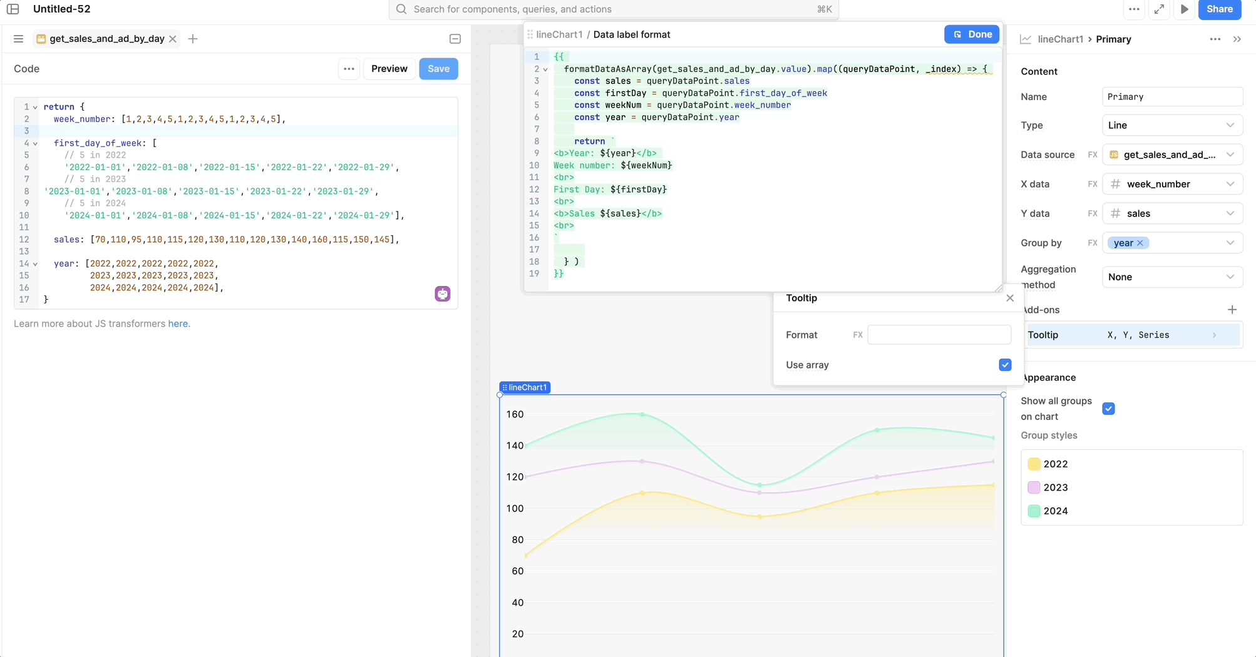Open the Y data dropdown
Screen dimensions: 1256x657
[x=1172, y=213]
